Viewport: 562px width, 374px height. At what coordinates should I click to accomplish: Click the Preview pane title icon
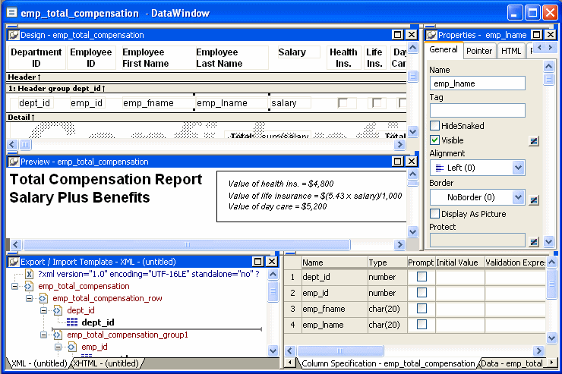[13, 162]
